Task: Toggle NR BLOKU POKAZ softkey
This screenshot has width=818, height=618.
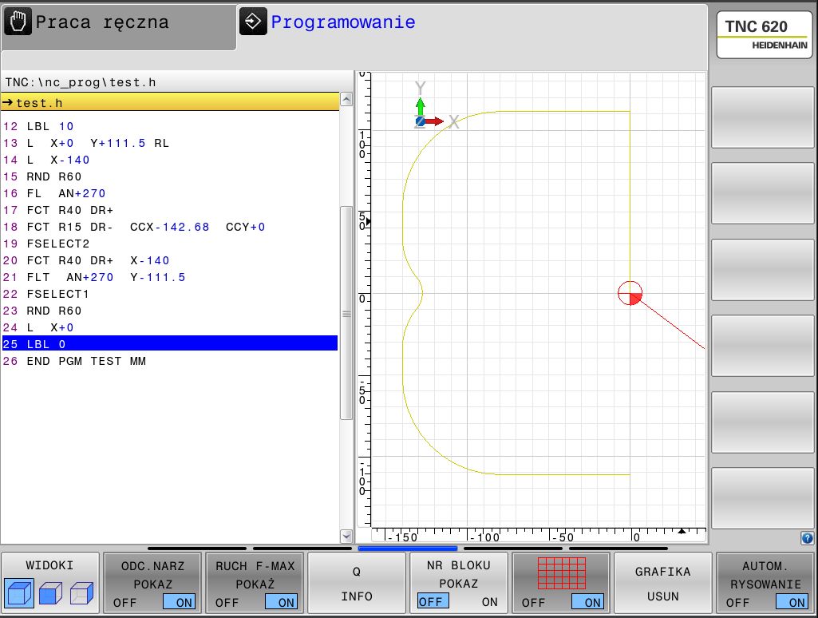Action: 459,583
